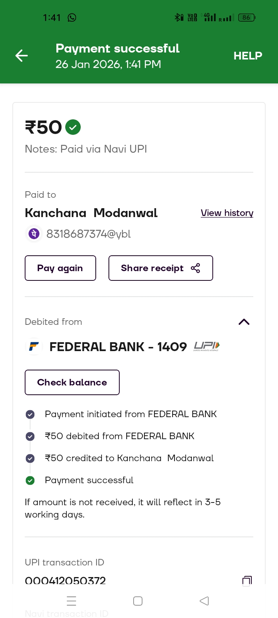Open the recent apps navigation menu
Image resolution: width=278 pixels, height=618 pixels.
click(71, 601)
